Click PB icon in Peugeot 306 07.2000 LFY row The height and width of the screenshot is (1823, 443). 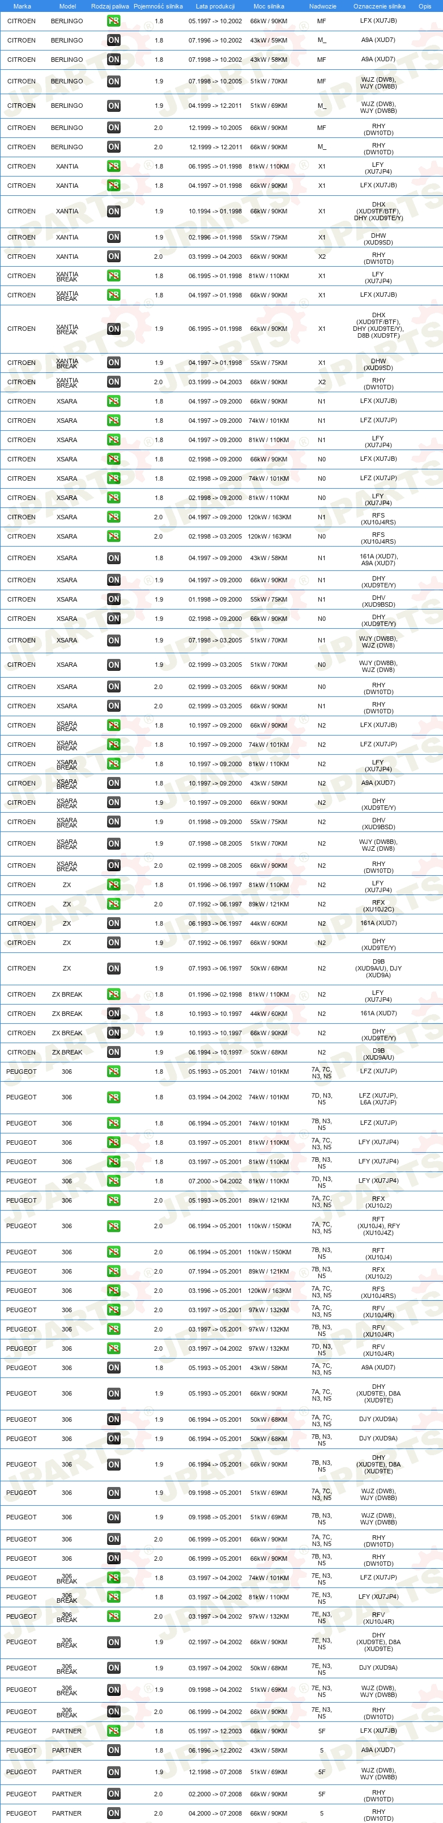[x=114, y=1181]
